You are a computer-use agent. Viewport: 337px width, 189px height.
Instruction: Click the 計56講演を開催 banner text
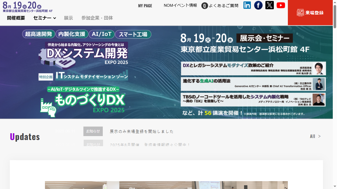(212, 113)
